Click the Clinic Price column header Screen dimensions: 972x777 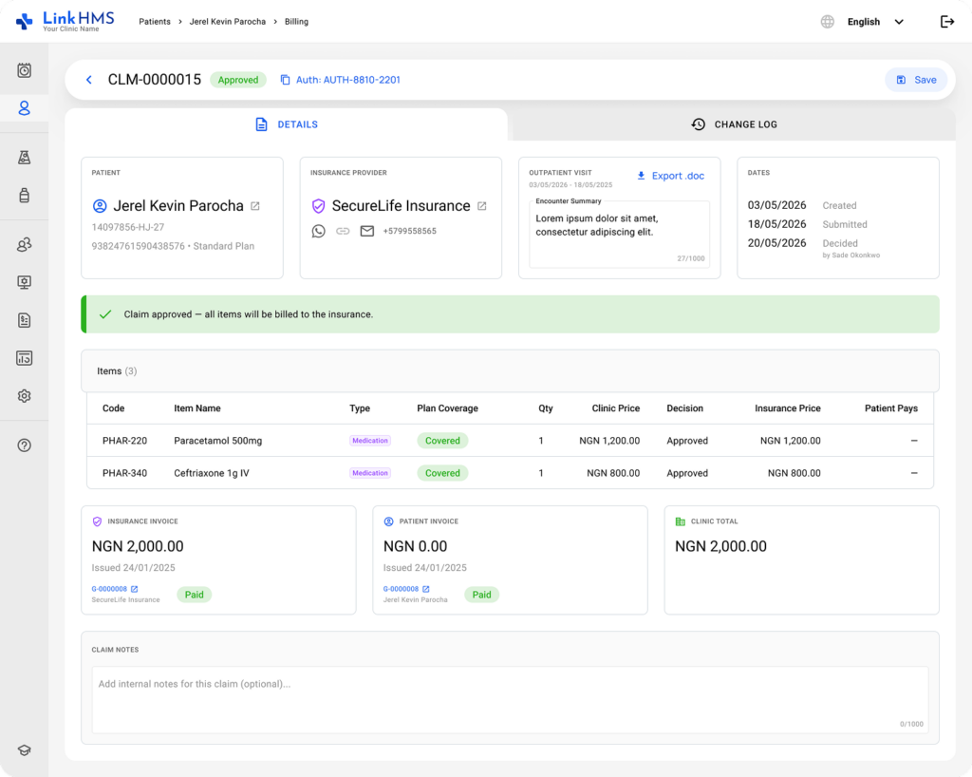pos(615,408)
